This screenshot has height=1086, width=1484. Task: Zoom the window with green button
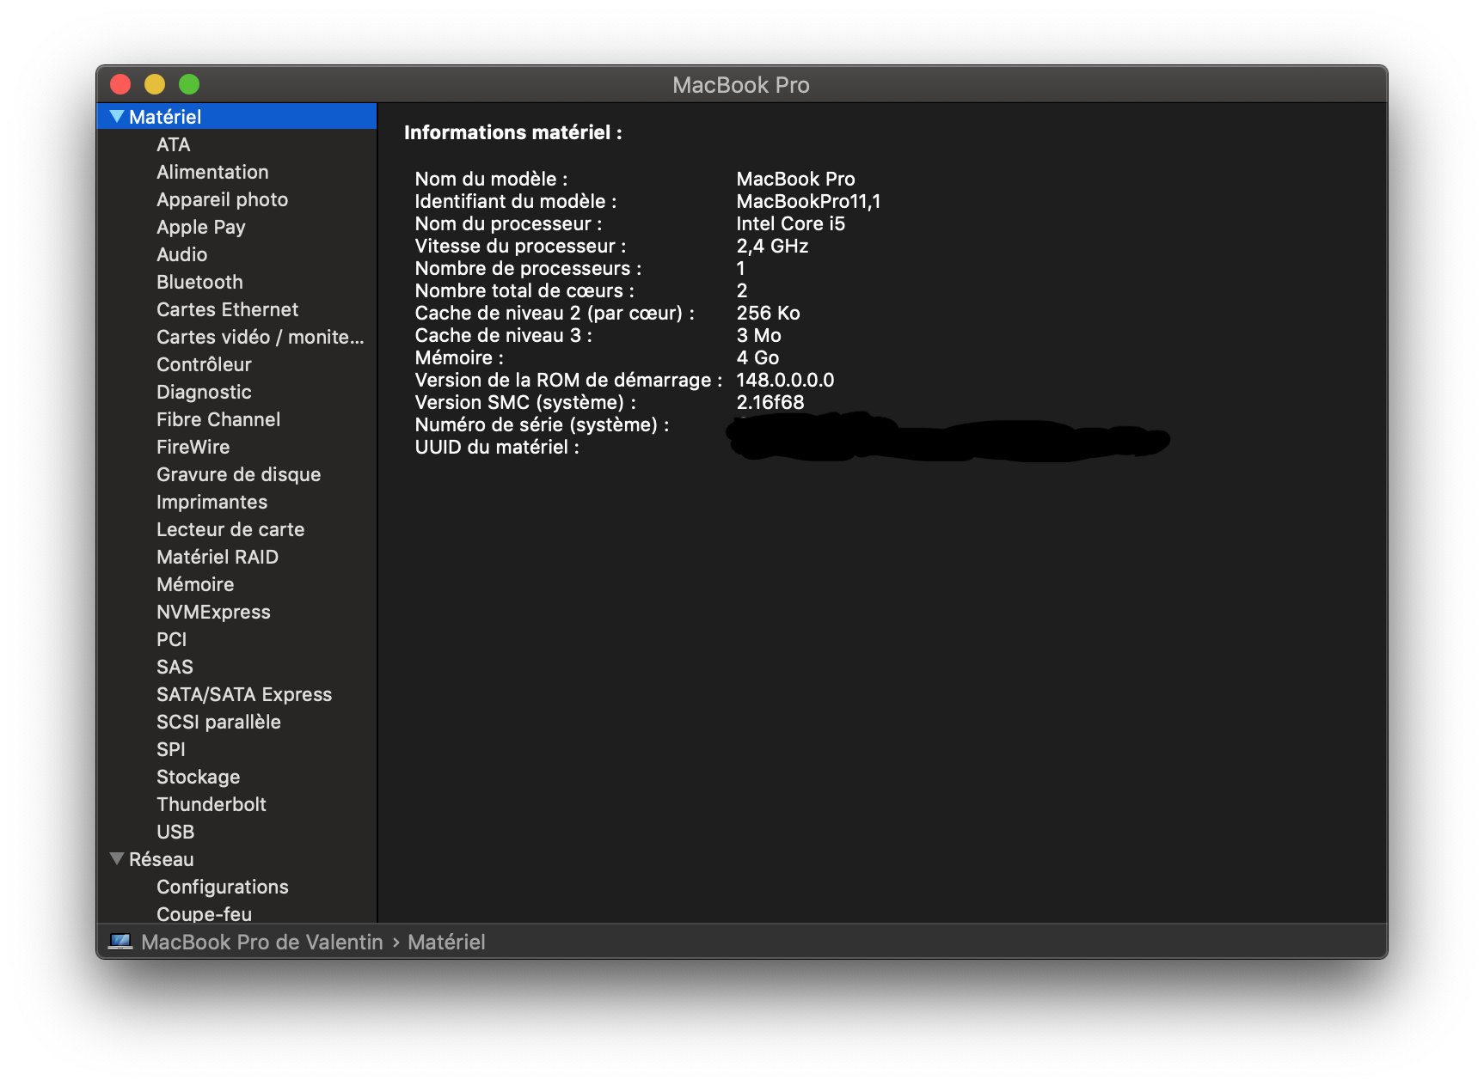pos(189,84)
